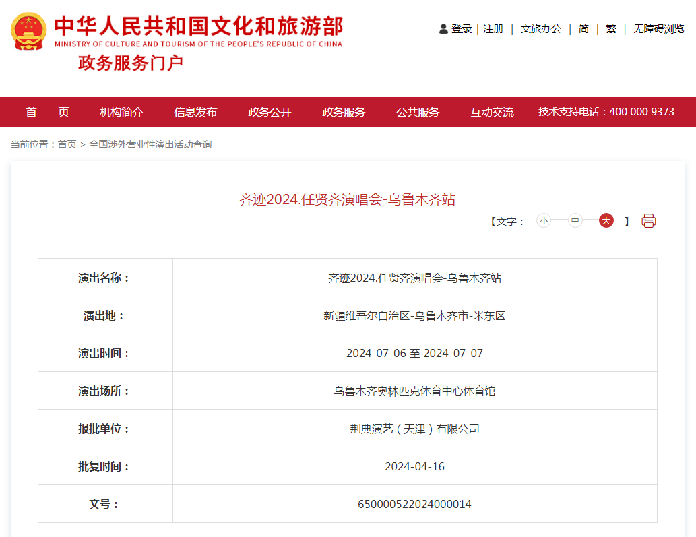Click 荆典演艺（天津）有限公司 cell
Viewport: 696px width, 537px height.
[414, 429]
